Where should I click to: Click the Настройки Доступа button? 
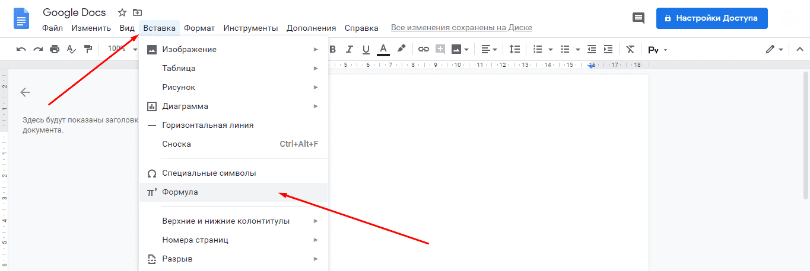click(711, 18)
